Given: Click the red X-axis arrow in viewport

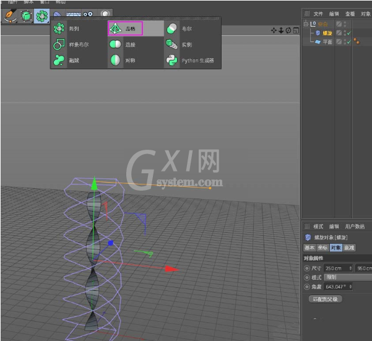Looking at the screenshot, I should (x=172, y=269).
